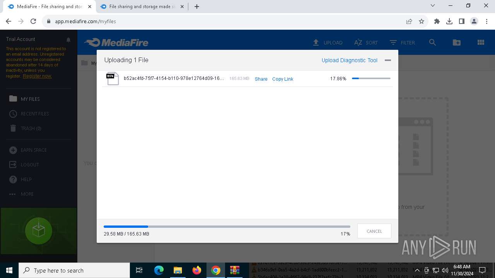Open Chrome downloads icon

click(449, 21)
